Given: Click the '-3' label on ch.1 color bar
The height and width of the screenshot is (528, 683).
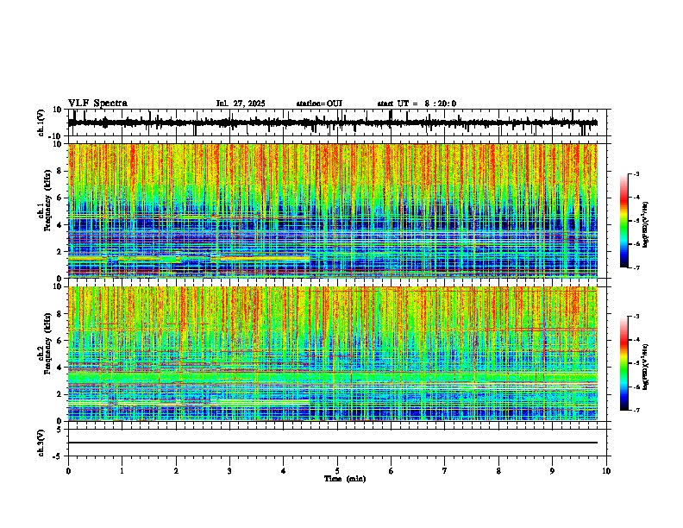Looking at the screenshot, I should click(636, 173).
